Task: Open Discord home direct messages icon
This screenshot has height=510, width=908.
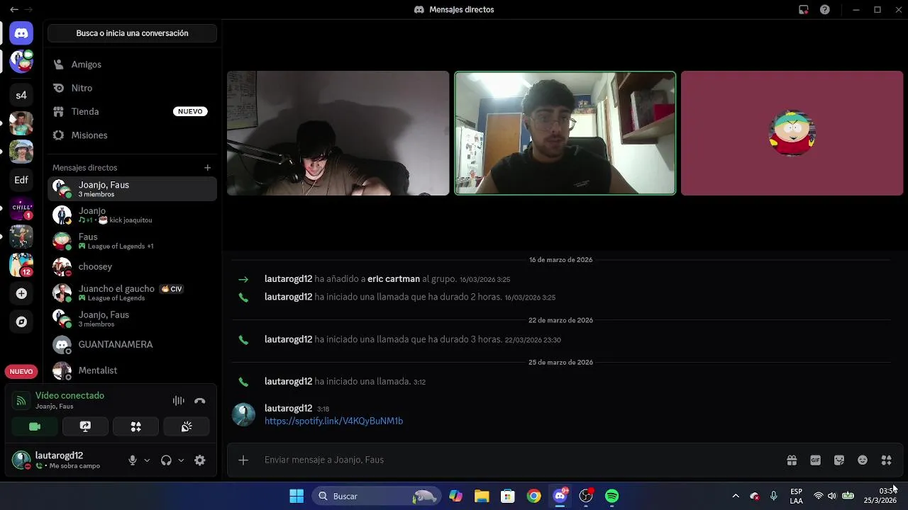Action: 21,33
